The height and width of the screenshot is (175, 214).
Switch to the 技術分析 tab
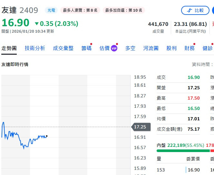coord(35,48)
